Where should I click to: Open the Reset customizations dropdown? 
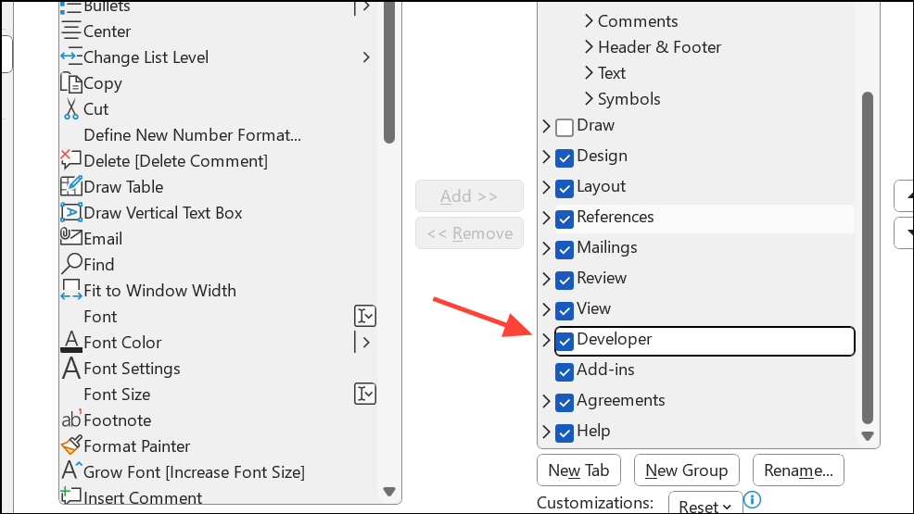pos(705,506)
